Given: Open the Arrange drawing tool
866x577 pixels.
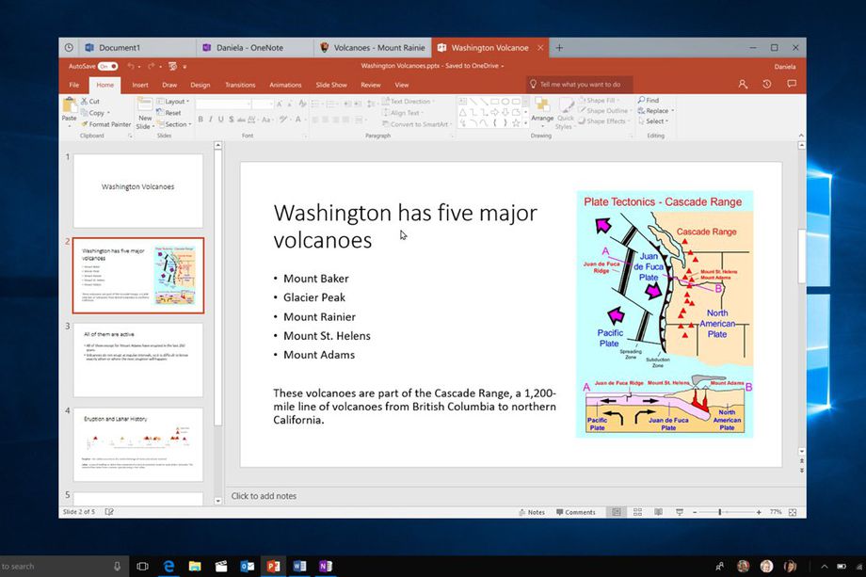Looking at the screenshot, I should click(542, 110).
